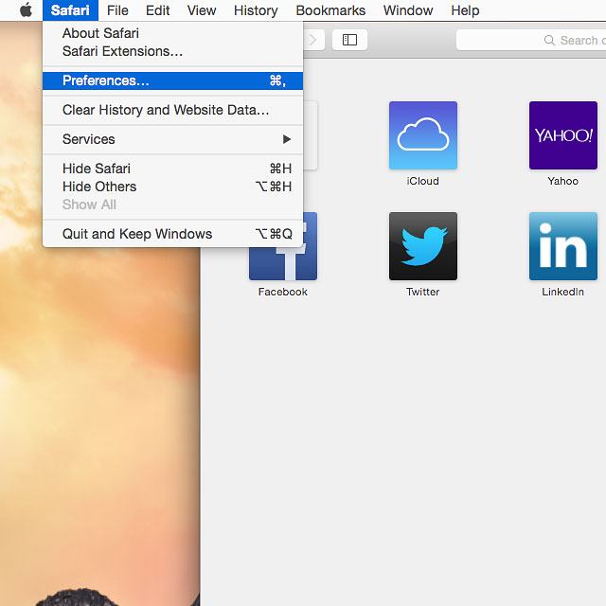Open the LinkedIn favorite tile

(563, 246)
